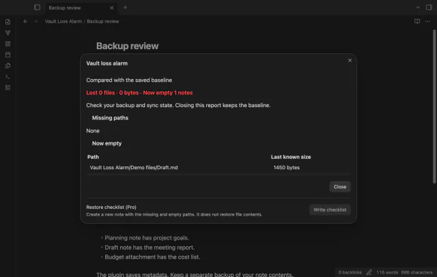The height and width of the screenshot is (277, 437).
Task: Click the Close button in the alarm report
Action: (340, 187)
